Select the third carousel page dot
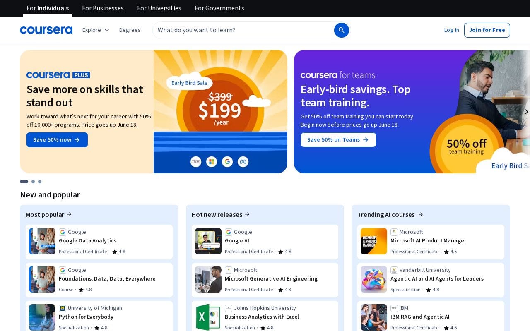 coord(40,182)
